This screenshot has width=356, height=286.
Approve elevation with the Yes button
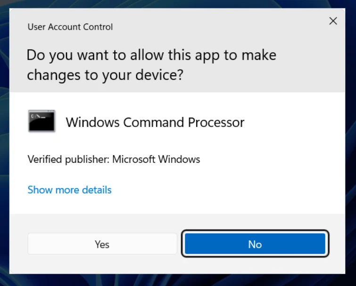(x=102, y=244)
